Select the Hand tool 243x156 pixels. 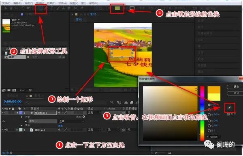click(x=11, y=8)
